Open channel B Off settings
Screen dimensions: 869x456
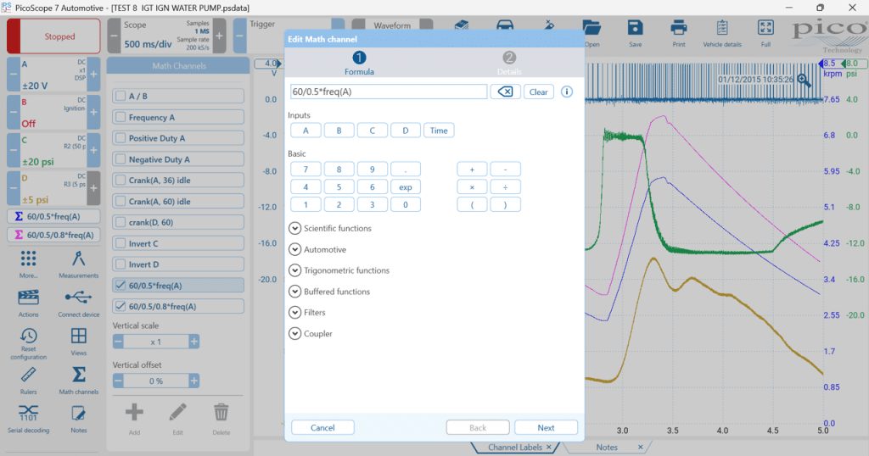point(53,113)
